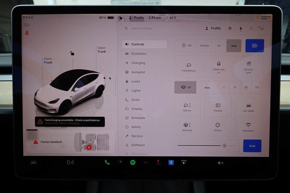Open Spotify from the bottom dock
The width and height of the screenshot is (290, 193).
pos(133,162)
